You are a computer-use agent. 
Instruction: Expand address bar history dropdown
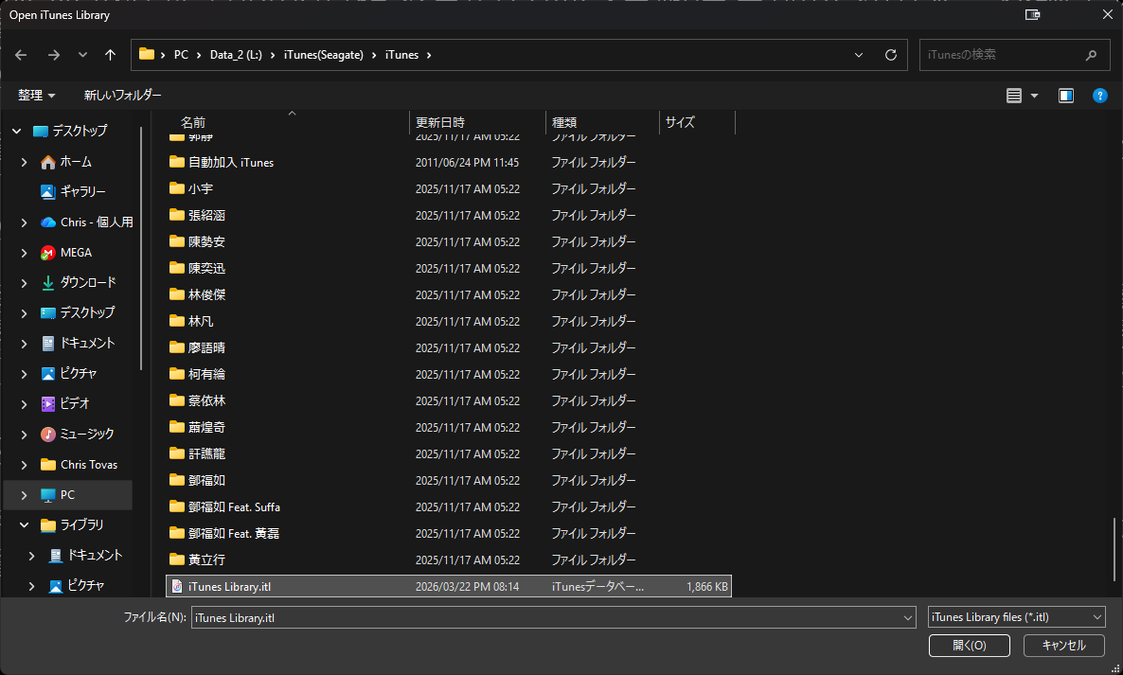859,55
